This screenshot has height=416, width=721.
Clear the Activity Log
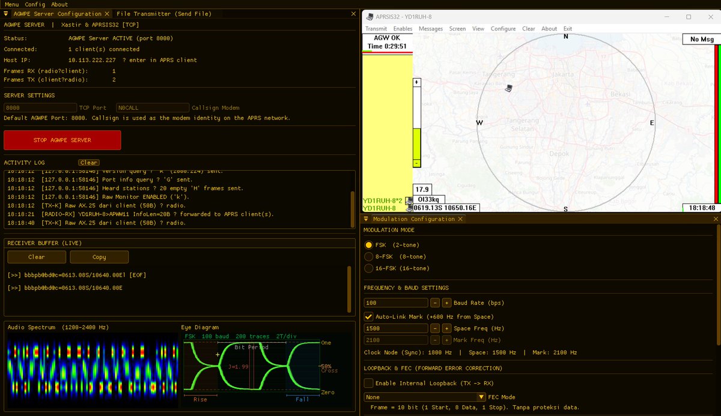pos(89,163)
